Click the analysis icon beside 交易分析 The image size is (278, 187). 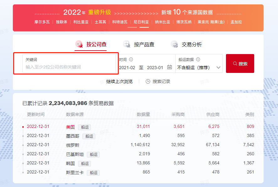click(174, 44)
